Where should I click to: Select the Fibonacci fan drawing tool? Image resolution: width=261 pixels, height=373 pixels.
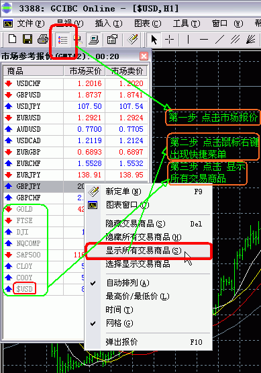click(x=250, y=39)
